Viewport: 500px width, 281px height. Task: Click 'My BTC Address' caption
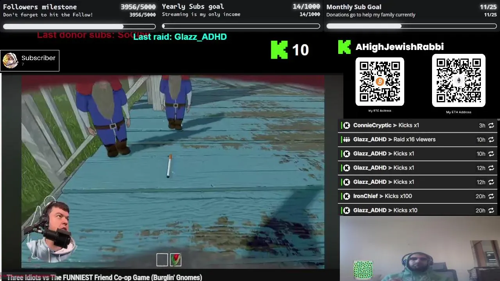(380, 111)
